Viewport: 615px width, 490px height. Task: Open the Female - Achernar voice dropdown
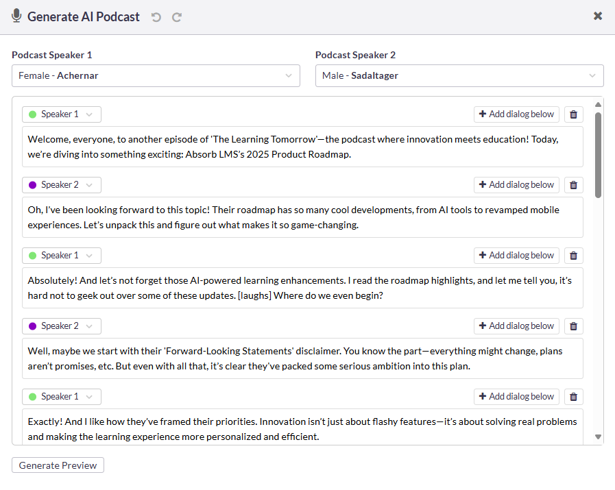point(156,75)
